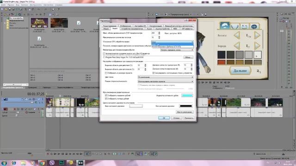
Task: Open thumbnails in video events dropdown
Action: click(177, 50)
